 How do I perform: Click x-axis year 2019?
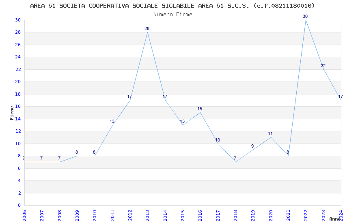(253, 215)
